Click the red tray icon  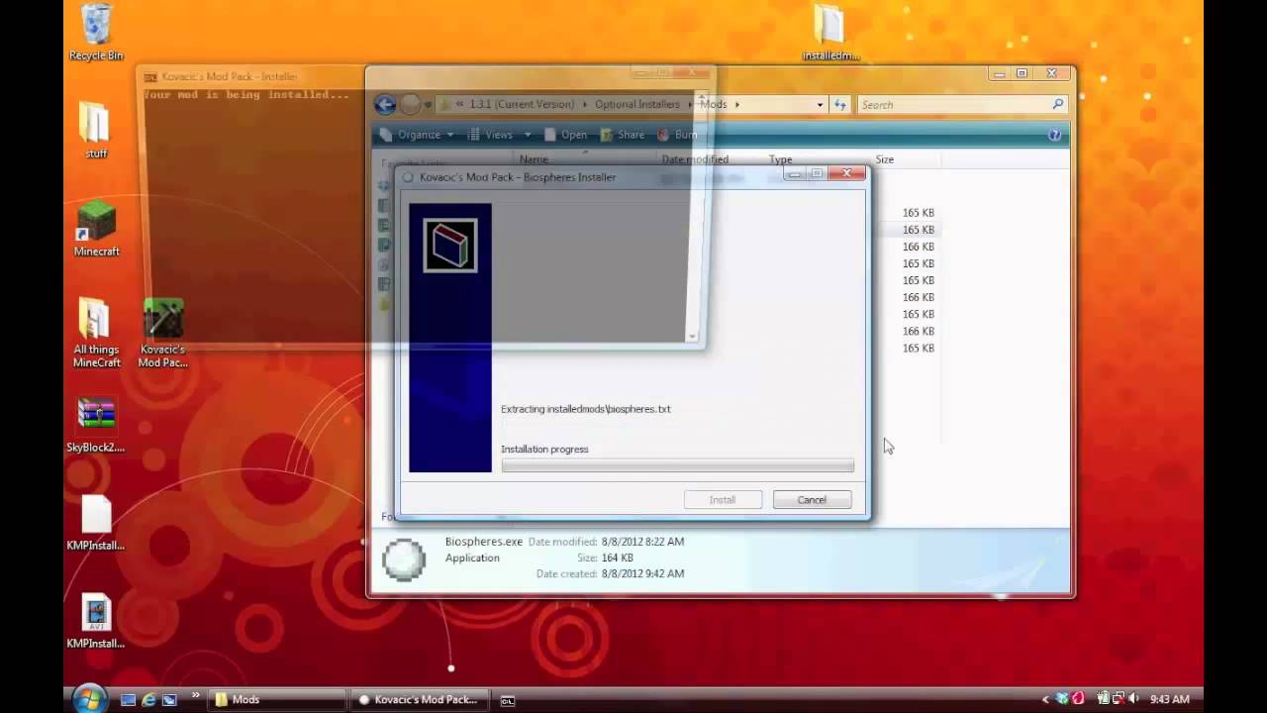1077,699
